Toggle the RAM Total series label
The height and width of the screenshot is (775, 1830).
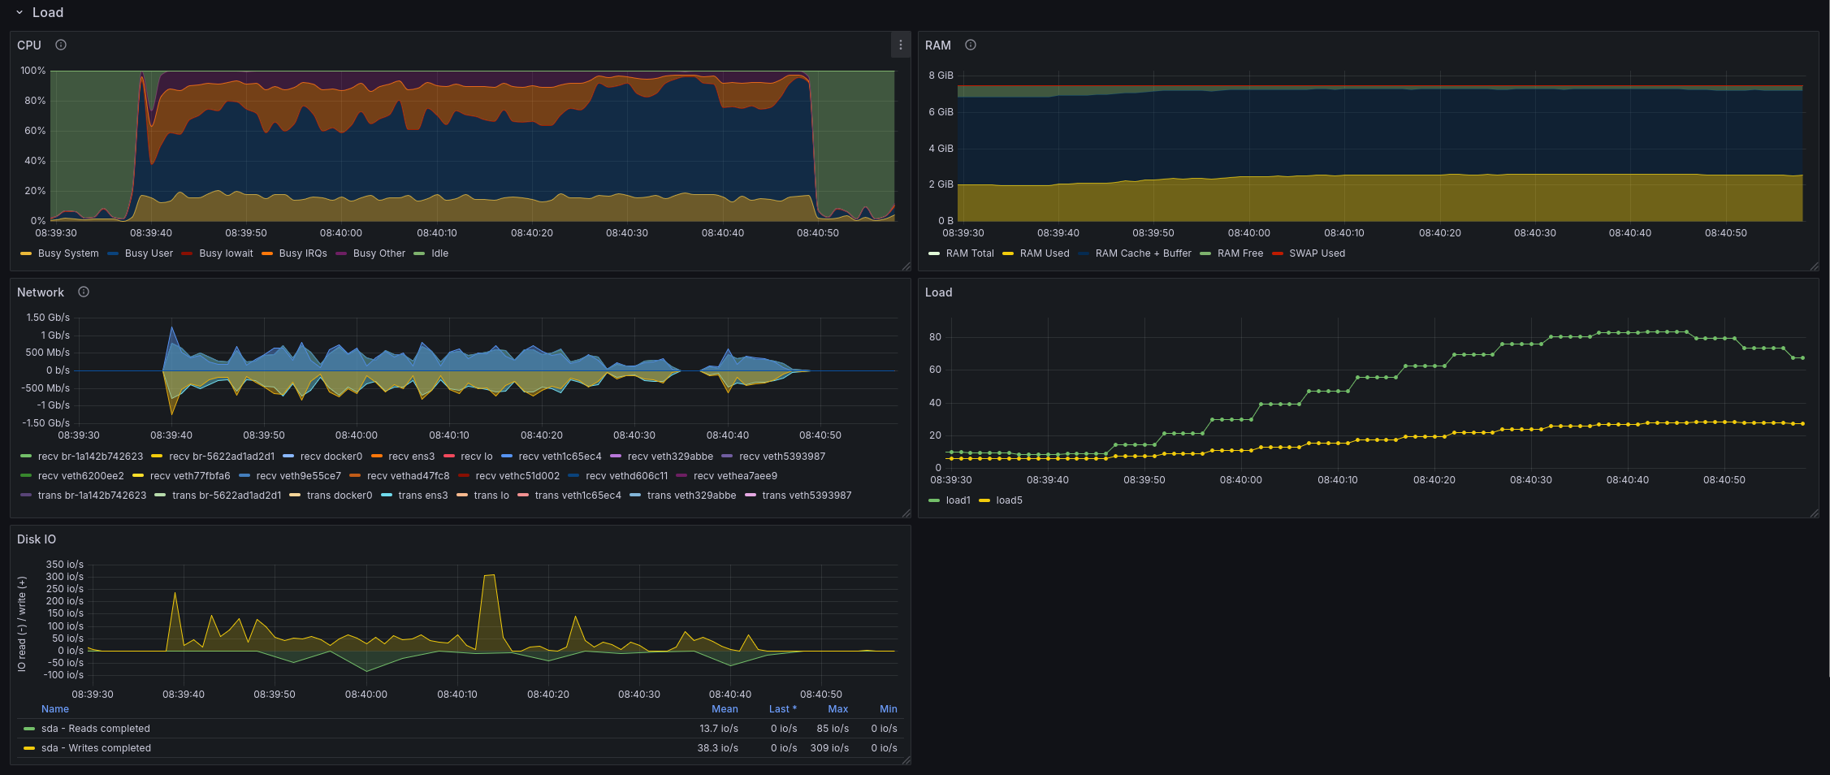click(x=970, y=253)
